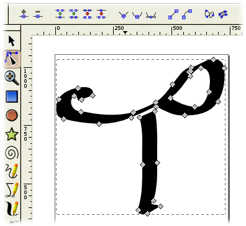Select the Calligraphy tool
The image size is (246, 226).
tap(12, 209)
